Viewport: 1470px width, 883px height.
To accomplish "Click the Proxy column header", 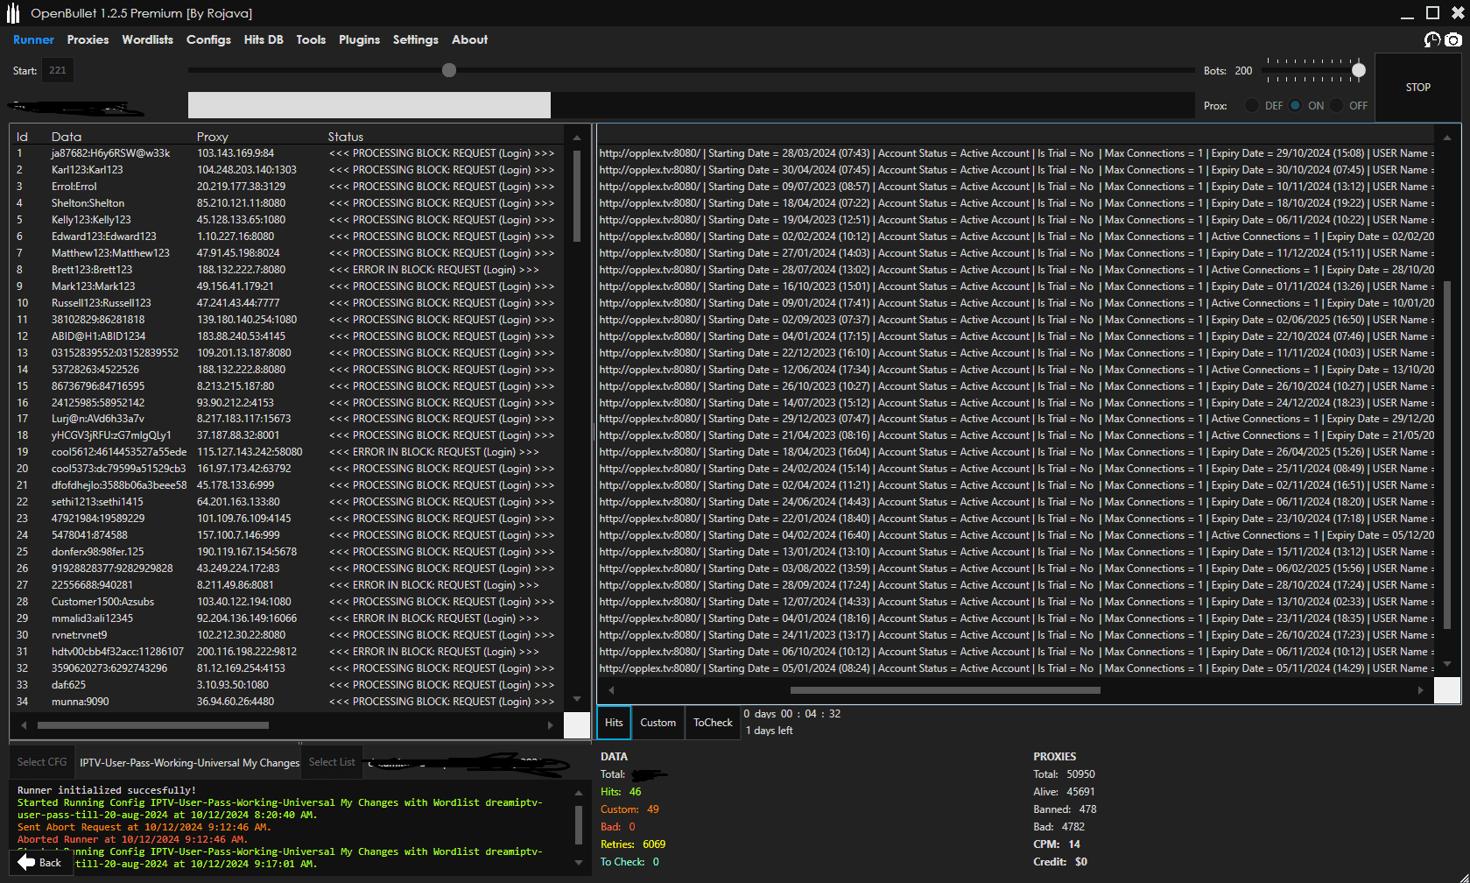I will (x=212, y=137).
